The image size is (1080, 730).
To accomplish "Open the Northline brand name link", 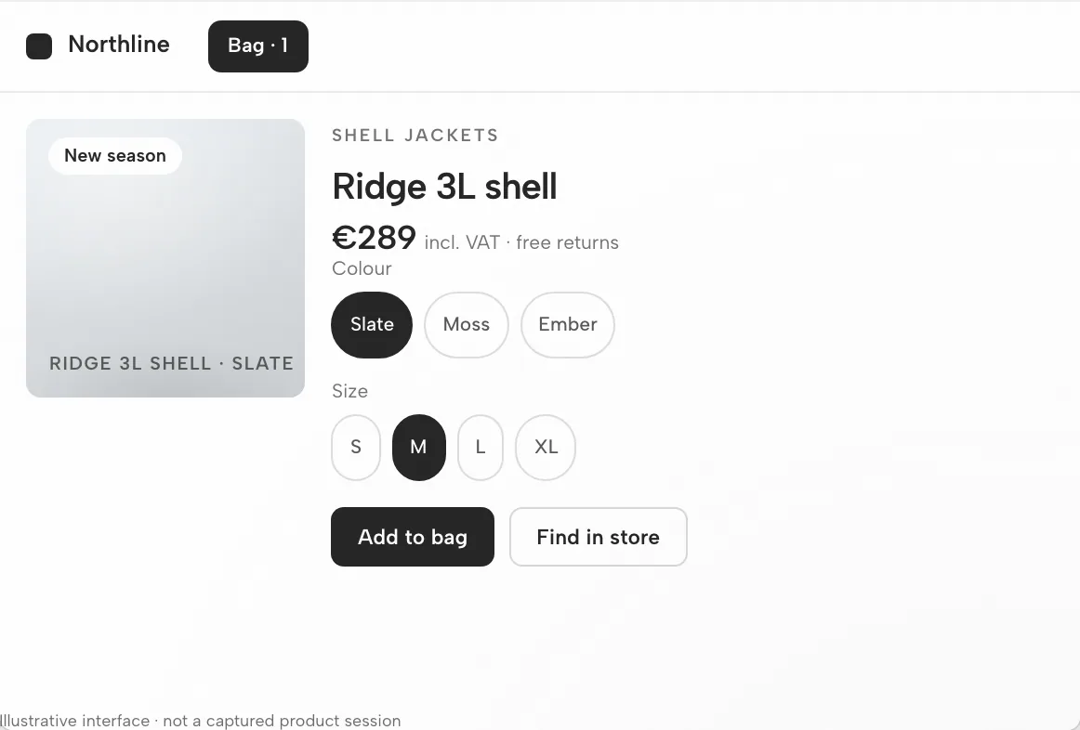I will coord(118,45).
